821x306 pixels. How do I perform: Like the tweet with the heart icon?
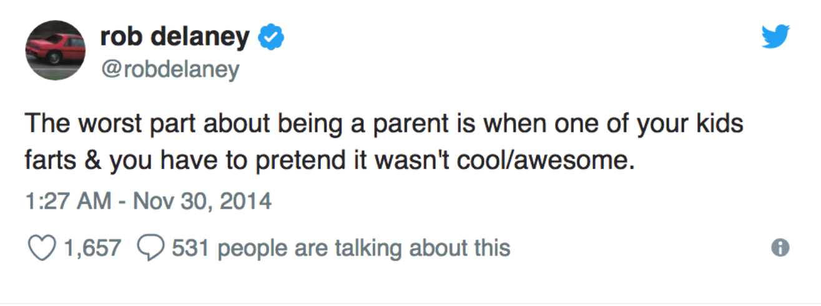(x=42, y=248)
